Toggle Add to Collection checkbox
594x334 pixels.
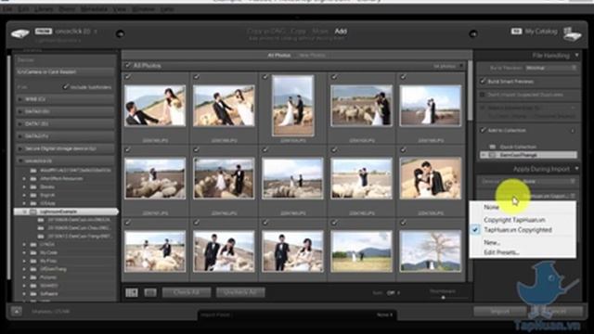click(x=483, y=130)
